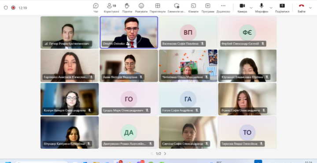The image size is (317, 163).
Task: Expand the camera options arrow next to Камера
Action: [x=251, y=8]
